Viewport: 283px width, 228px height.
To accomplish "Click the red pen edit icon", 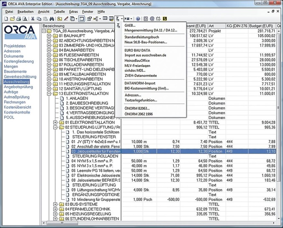I will pyautogui.click(x=66, y=19).
